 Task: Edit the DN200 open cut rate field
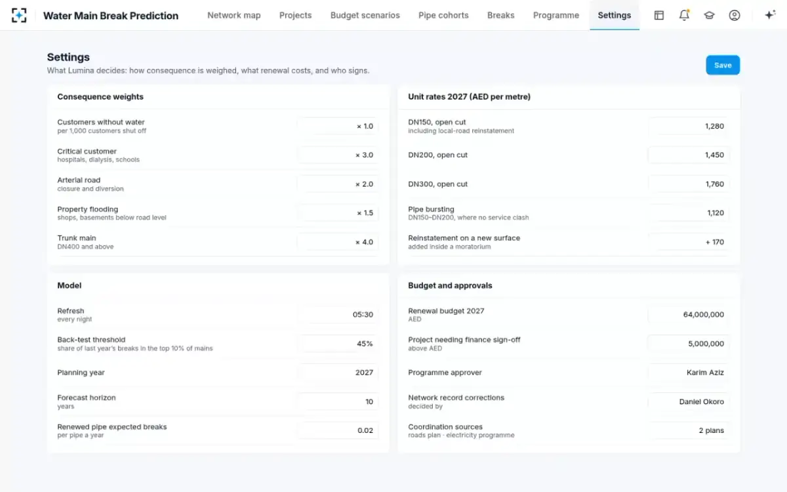coord(689,155)
